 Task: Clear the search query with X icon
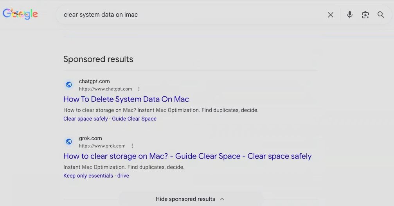(x=331, y=15)
